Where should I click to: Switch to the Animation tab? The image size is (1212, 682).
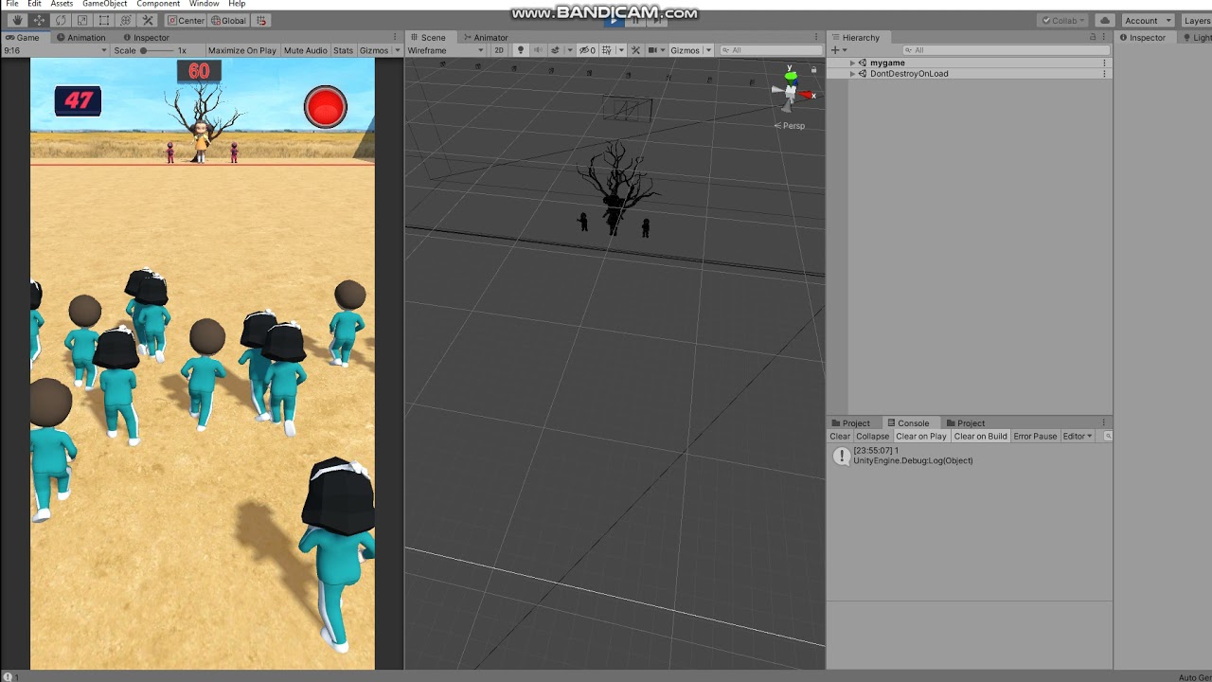pyautogui.click(x=81, y=38)
